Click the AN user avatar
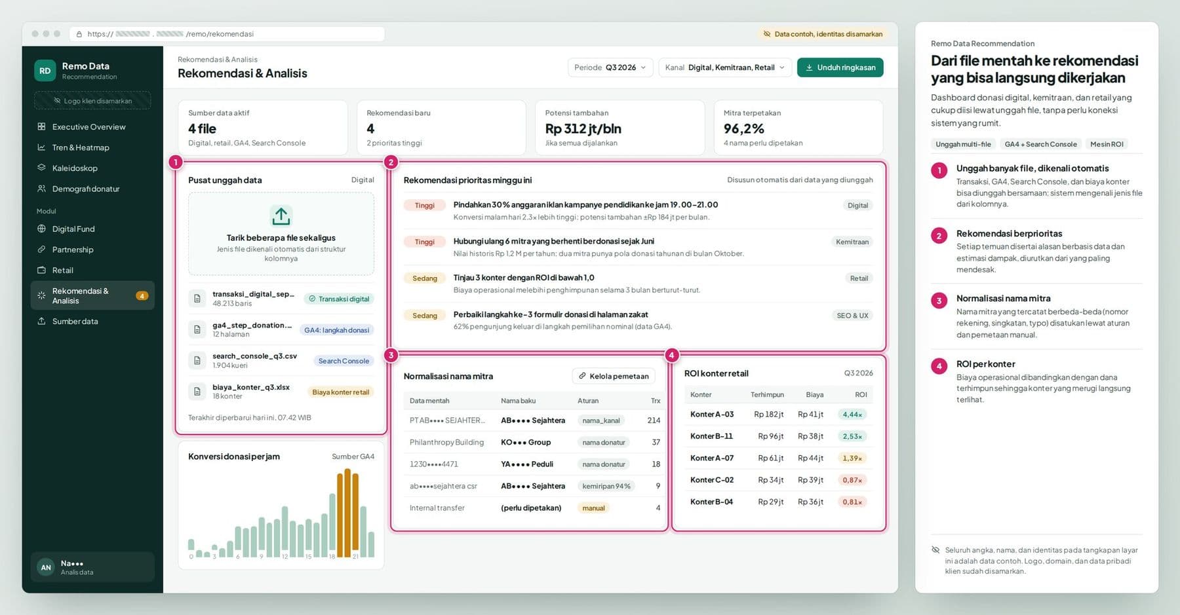The width and height of the screenshot is (1180, 615). point(46,567)
